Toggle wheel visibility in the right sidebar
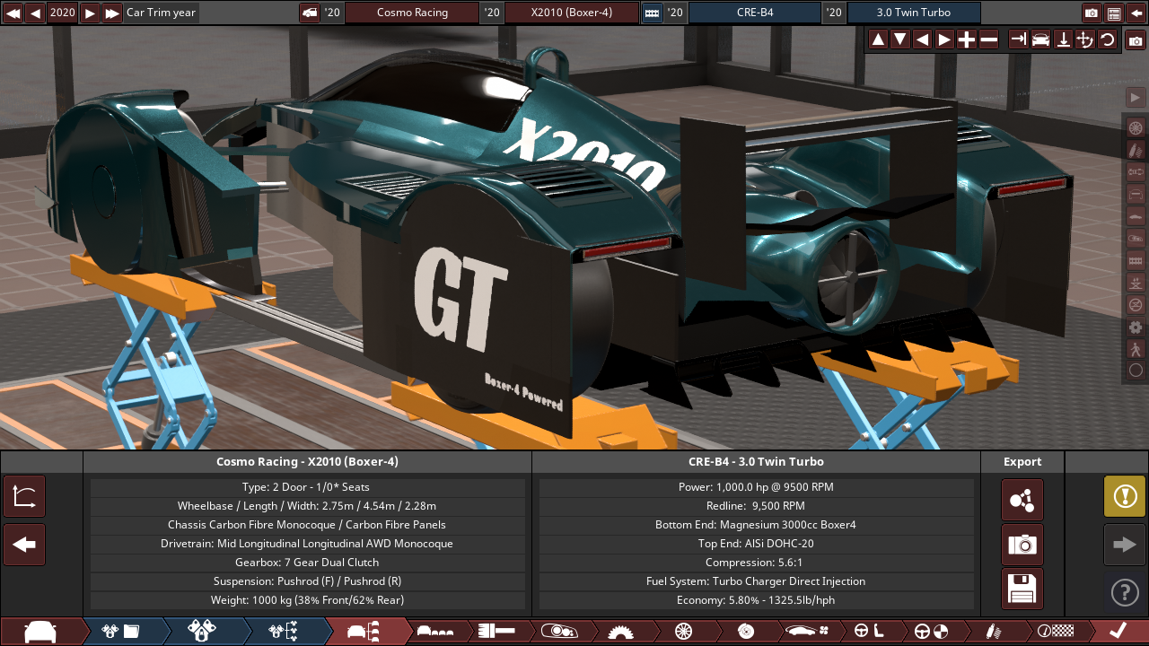1149x646 pixels. pos(1136,128)
